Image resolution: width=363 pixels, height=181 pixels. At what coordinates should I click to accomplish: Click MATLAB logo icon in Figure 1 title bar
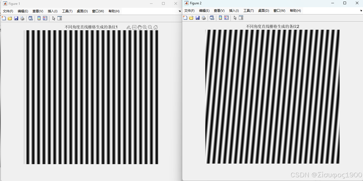pyautogui.click(x=5, y=4)
